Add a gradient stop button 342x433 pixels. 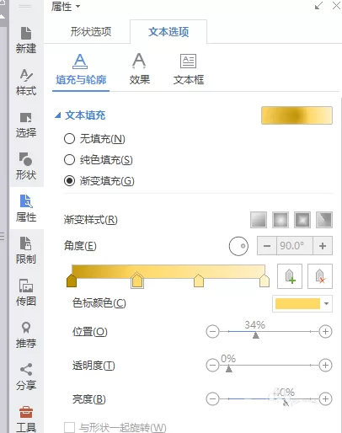(x=290, y=276)
